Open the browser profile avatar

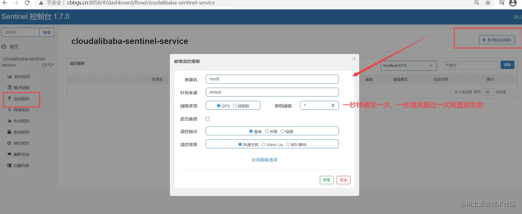(x=513, y=3)
